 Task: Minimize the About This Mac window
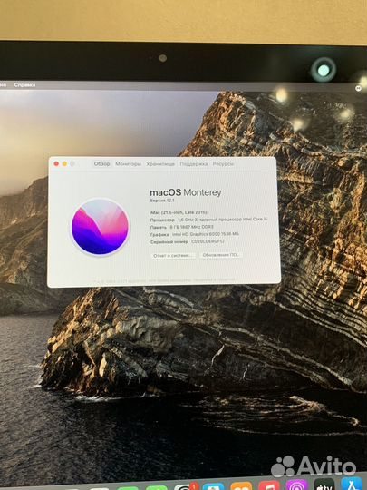[x=64, y=163]
